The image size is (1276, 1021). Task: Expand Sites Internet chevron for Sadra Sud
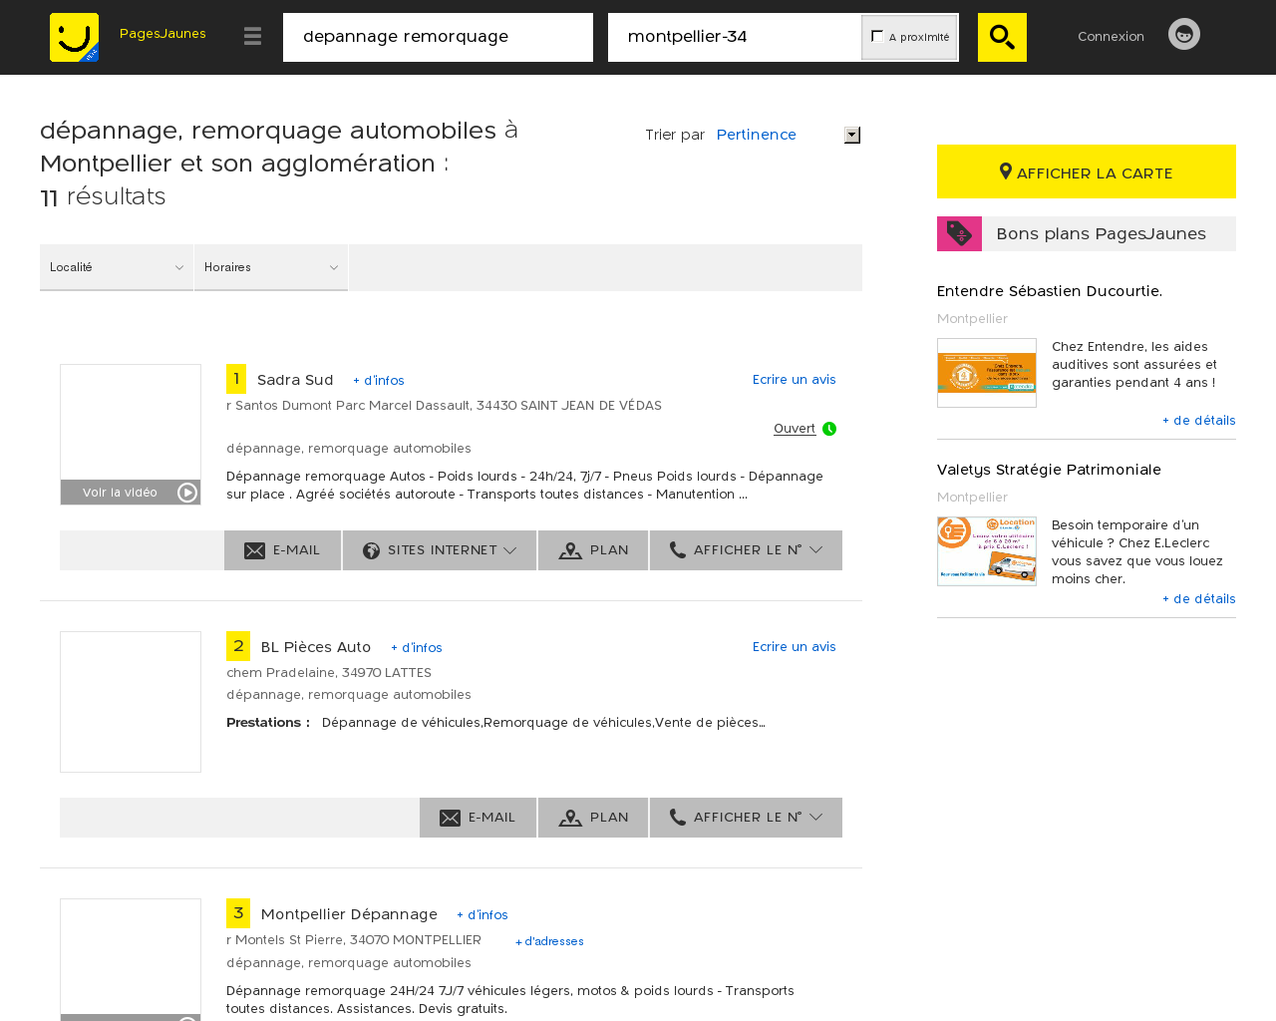[510, 550]
